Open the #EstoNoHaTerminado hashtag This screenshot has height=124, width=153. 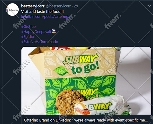coord(40,42)
